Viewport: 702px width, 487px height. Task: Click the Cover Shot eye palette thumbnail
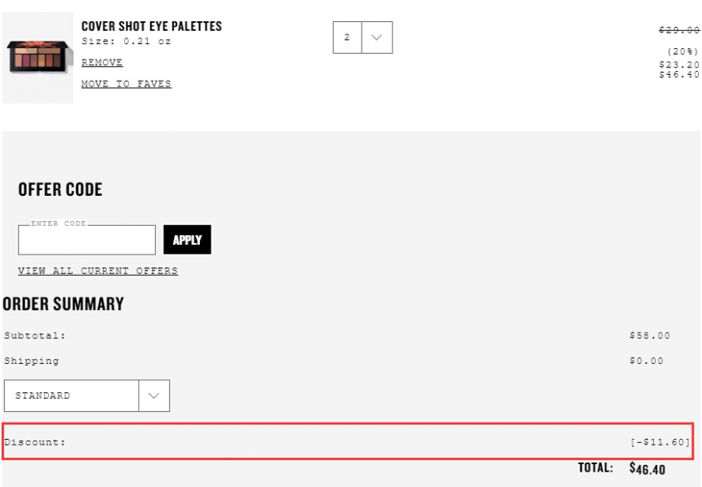click(38, 58)
